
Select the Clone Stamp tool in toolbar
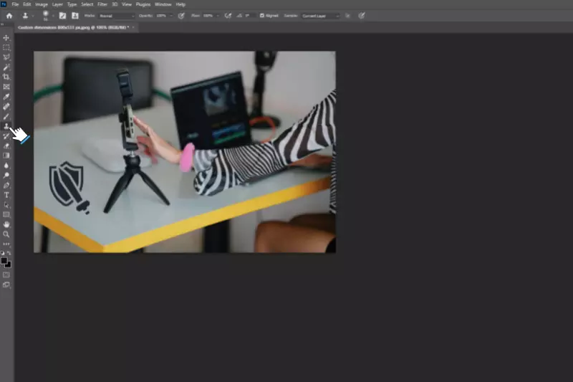coord(6,126)
